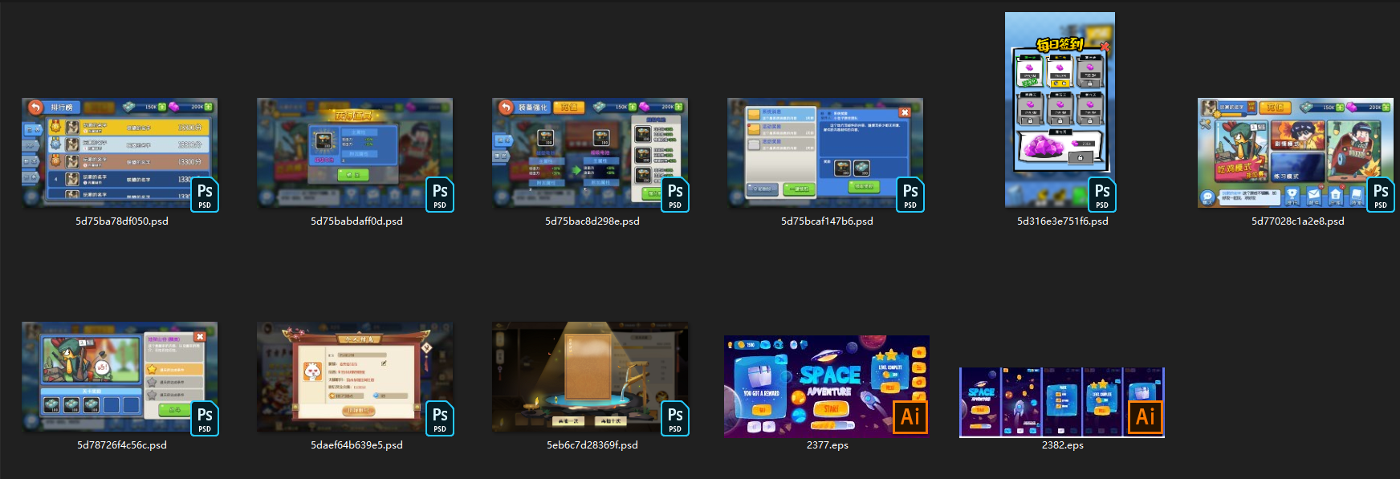This screenshot has width=1400, height=479.
Task: Click the Illustrator badge on 2382.eps
Action: [1146, 417]
